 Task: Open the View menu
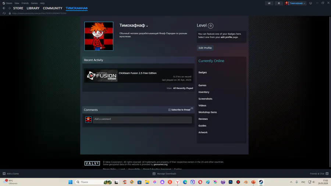point(17,3)
